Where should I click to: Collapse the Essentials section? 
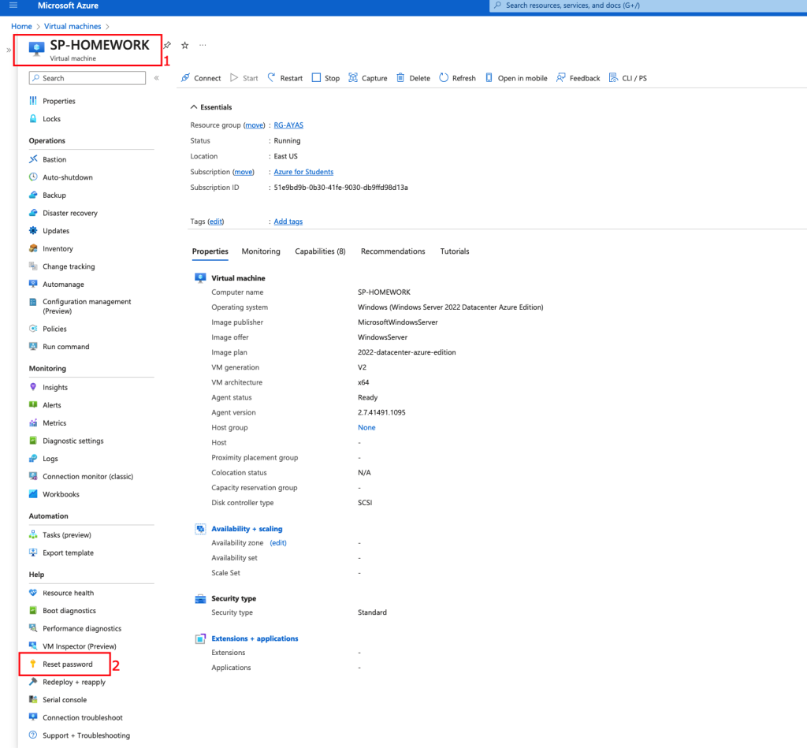click(195, 107)
